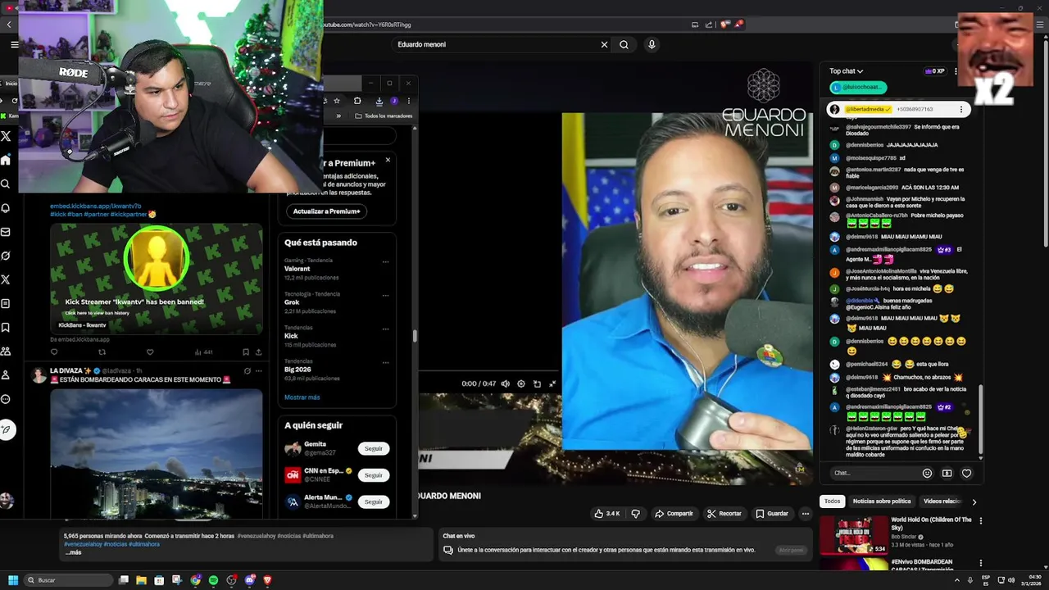This screenshot has width=1049, height=590.
Task: Dislike the Eduardo Menoni video
Action: coord(635,514)
